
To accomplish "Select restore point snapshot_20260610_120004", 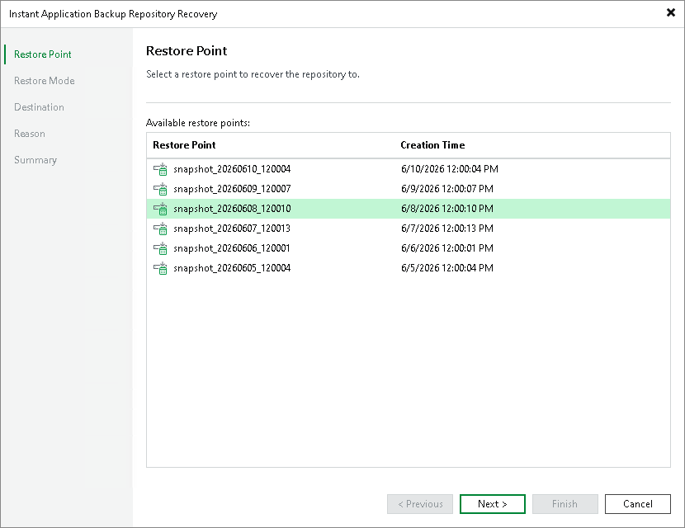I will click(x=408, y=169).
